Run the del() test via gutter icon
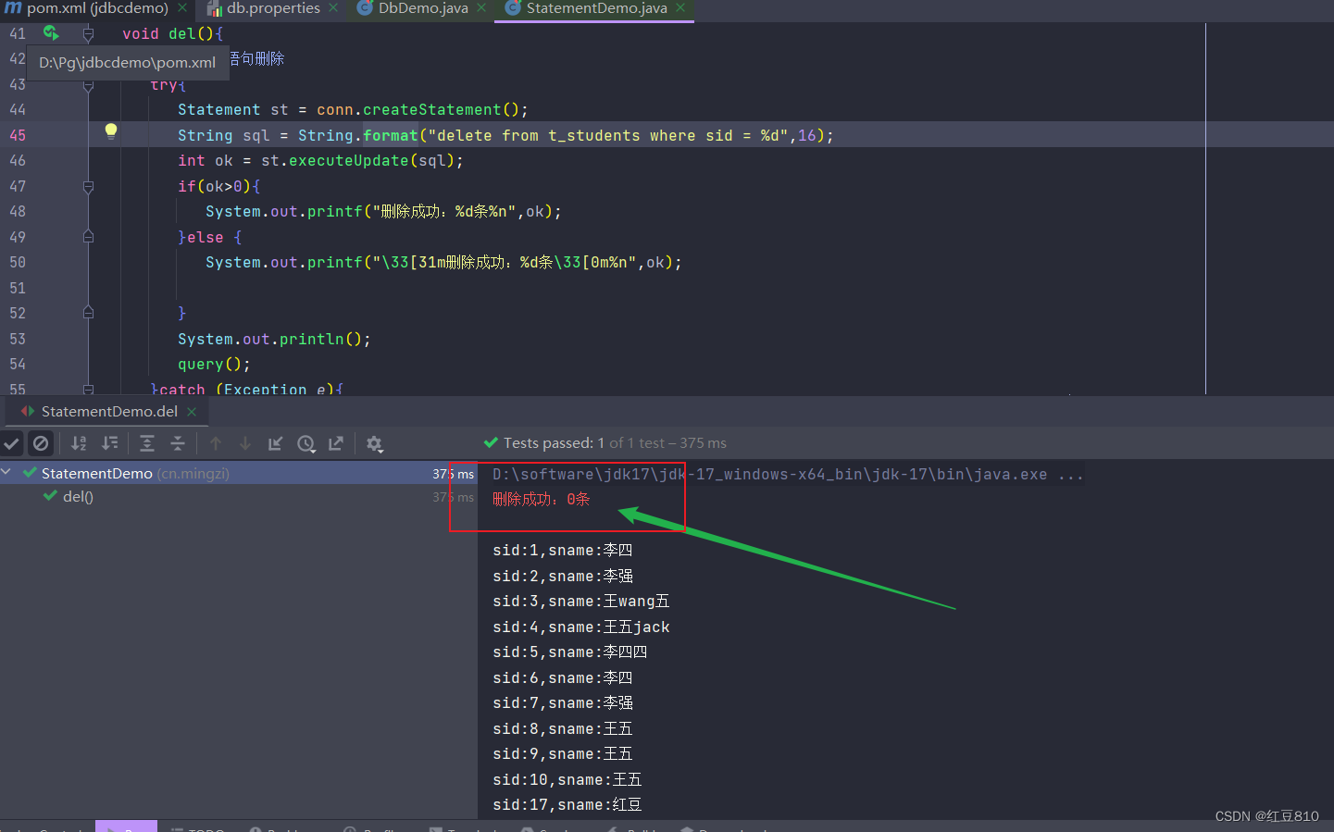The height and width of the screenshot is (832, 1334). click(52, 32)
